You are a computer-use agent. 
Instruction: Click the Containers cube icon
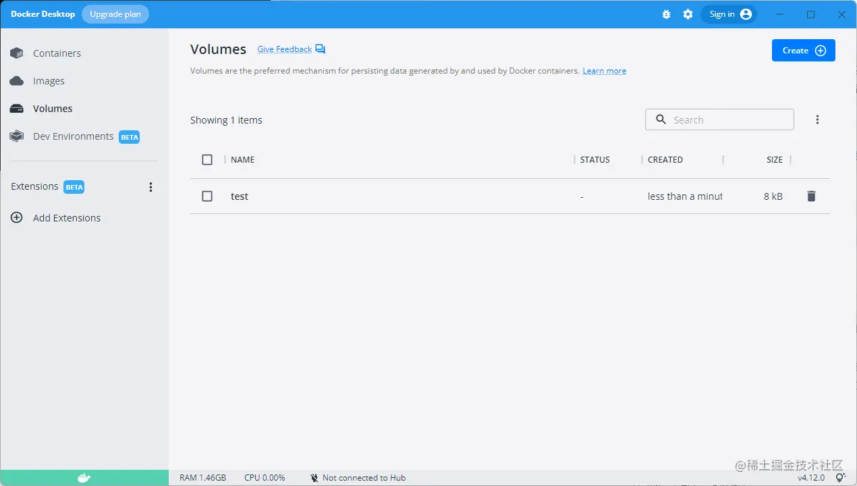17,53
